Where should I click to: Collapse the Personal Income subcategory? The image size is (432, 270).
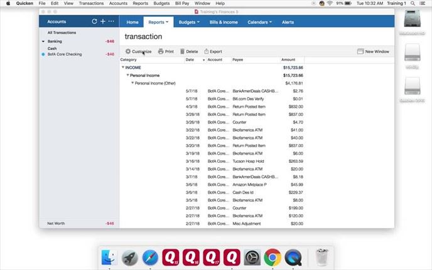pyautogui.click(x=128, y=75)
